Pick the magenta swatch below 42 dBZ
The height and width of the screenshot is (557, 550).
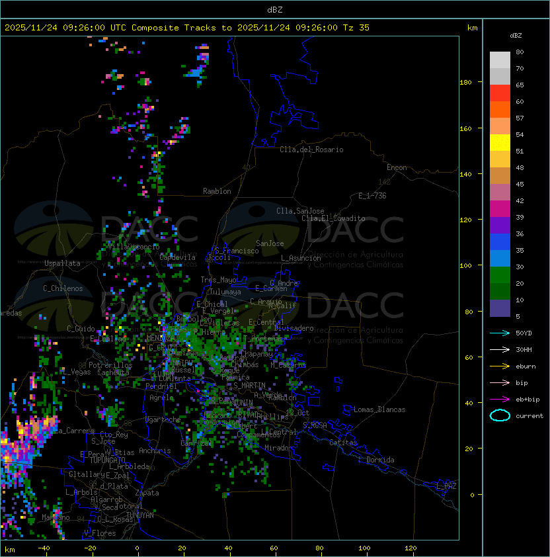click(500, 209)
